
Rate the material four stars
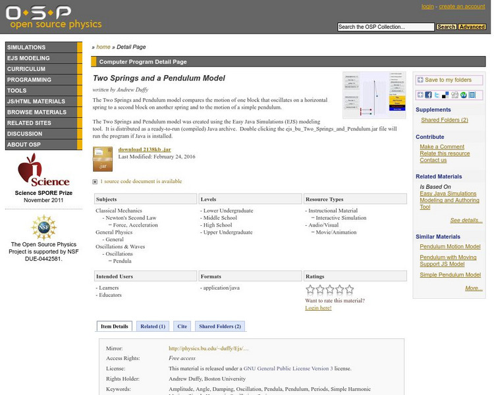(x=339, y=289)
